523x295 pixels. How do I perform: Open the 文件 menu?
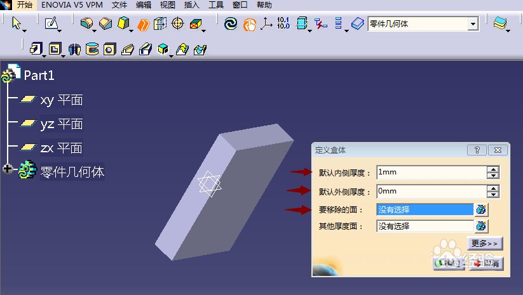(119, 5)
